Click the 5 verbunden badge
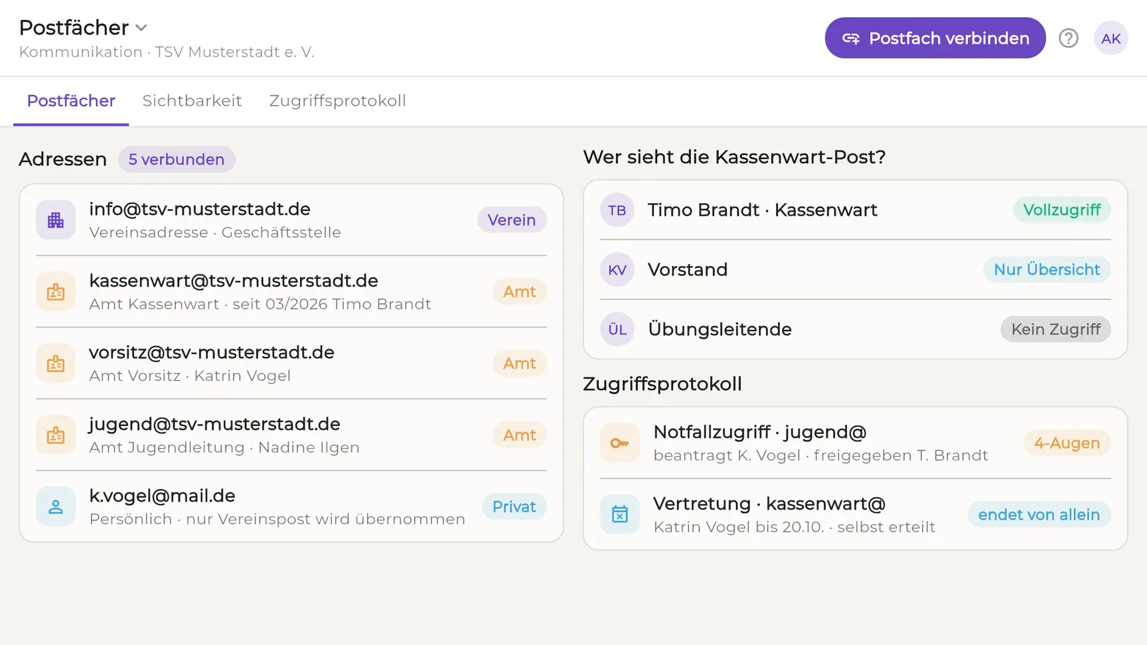Viewport: 1147px width, 645px height. point(177,159)
